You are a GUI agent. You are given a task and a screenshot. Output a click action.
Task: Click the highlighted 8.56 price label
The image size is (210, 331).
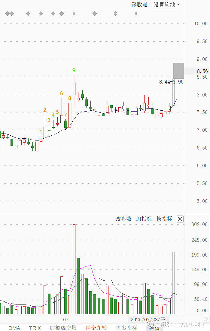pos(202,71)
